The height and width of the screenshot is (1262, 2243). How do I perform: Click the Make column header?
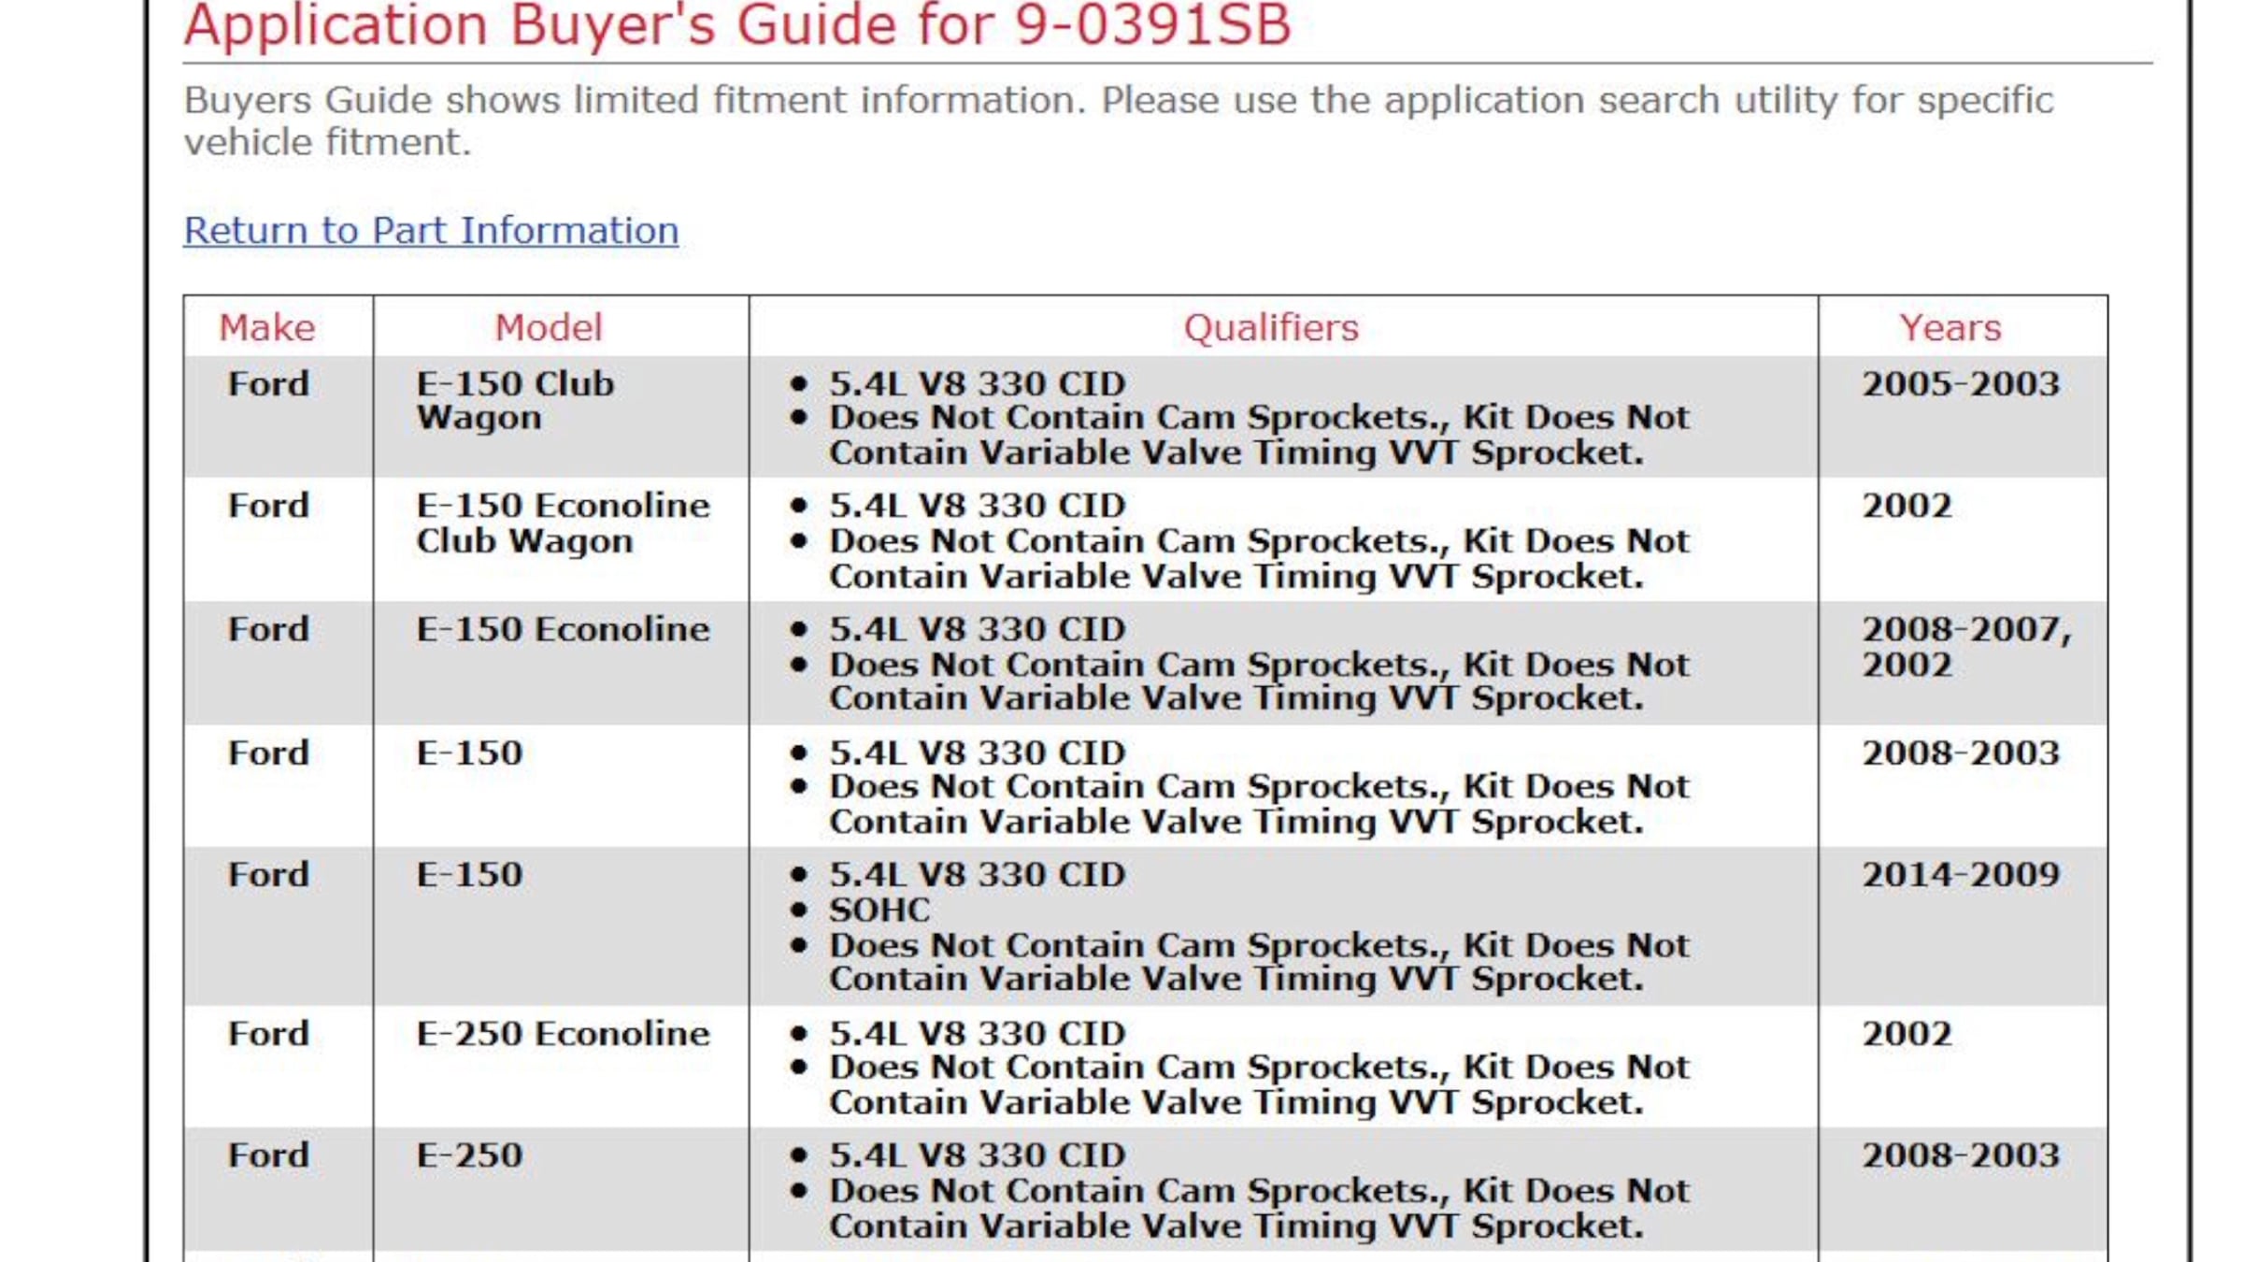[267, 328]
